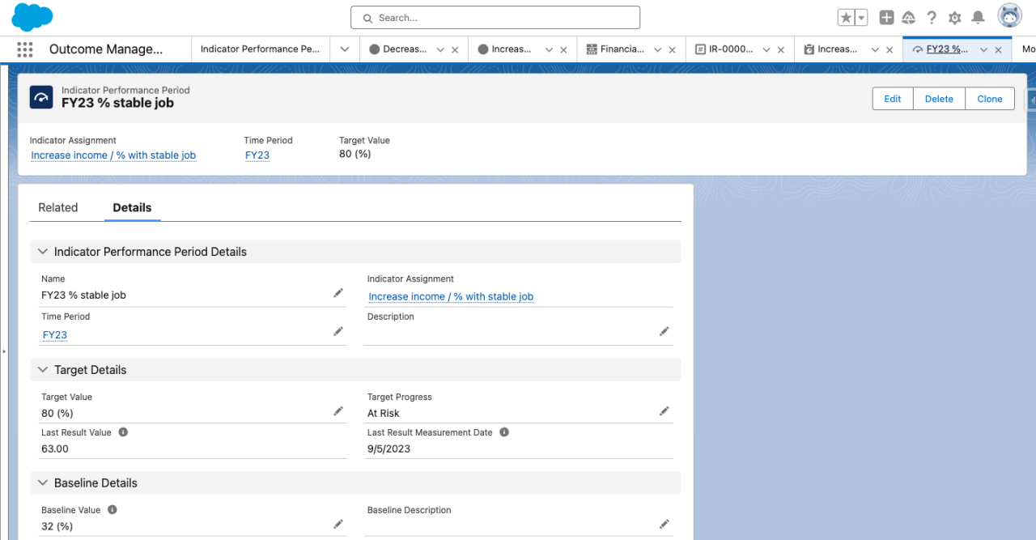Image resolution: width=1036 pixels, height=540 pixels.
Task: Open the Notifications bell
Action: (978, 18)
